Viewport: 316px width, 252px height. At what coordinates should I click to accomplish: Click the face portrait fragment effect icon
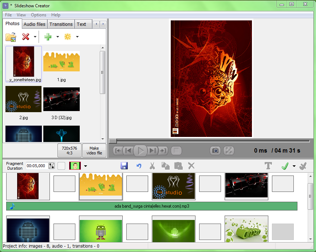pyautogui.click(x=75, y=166)
